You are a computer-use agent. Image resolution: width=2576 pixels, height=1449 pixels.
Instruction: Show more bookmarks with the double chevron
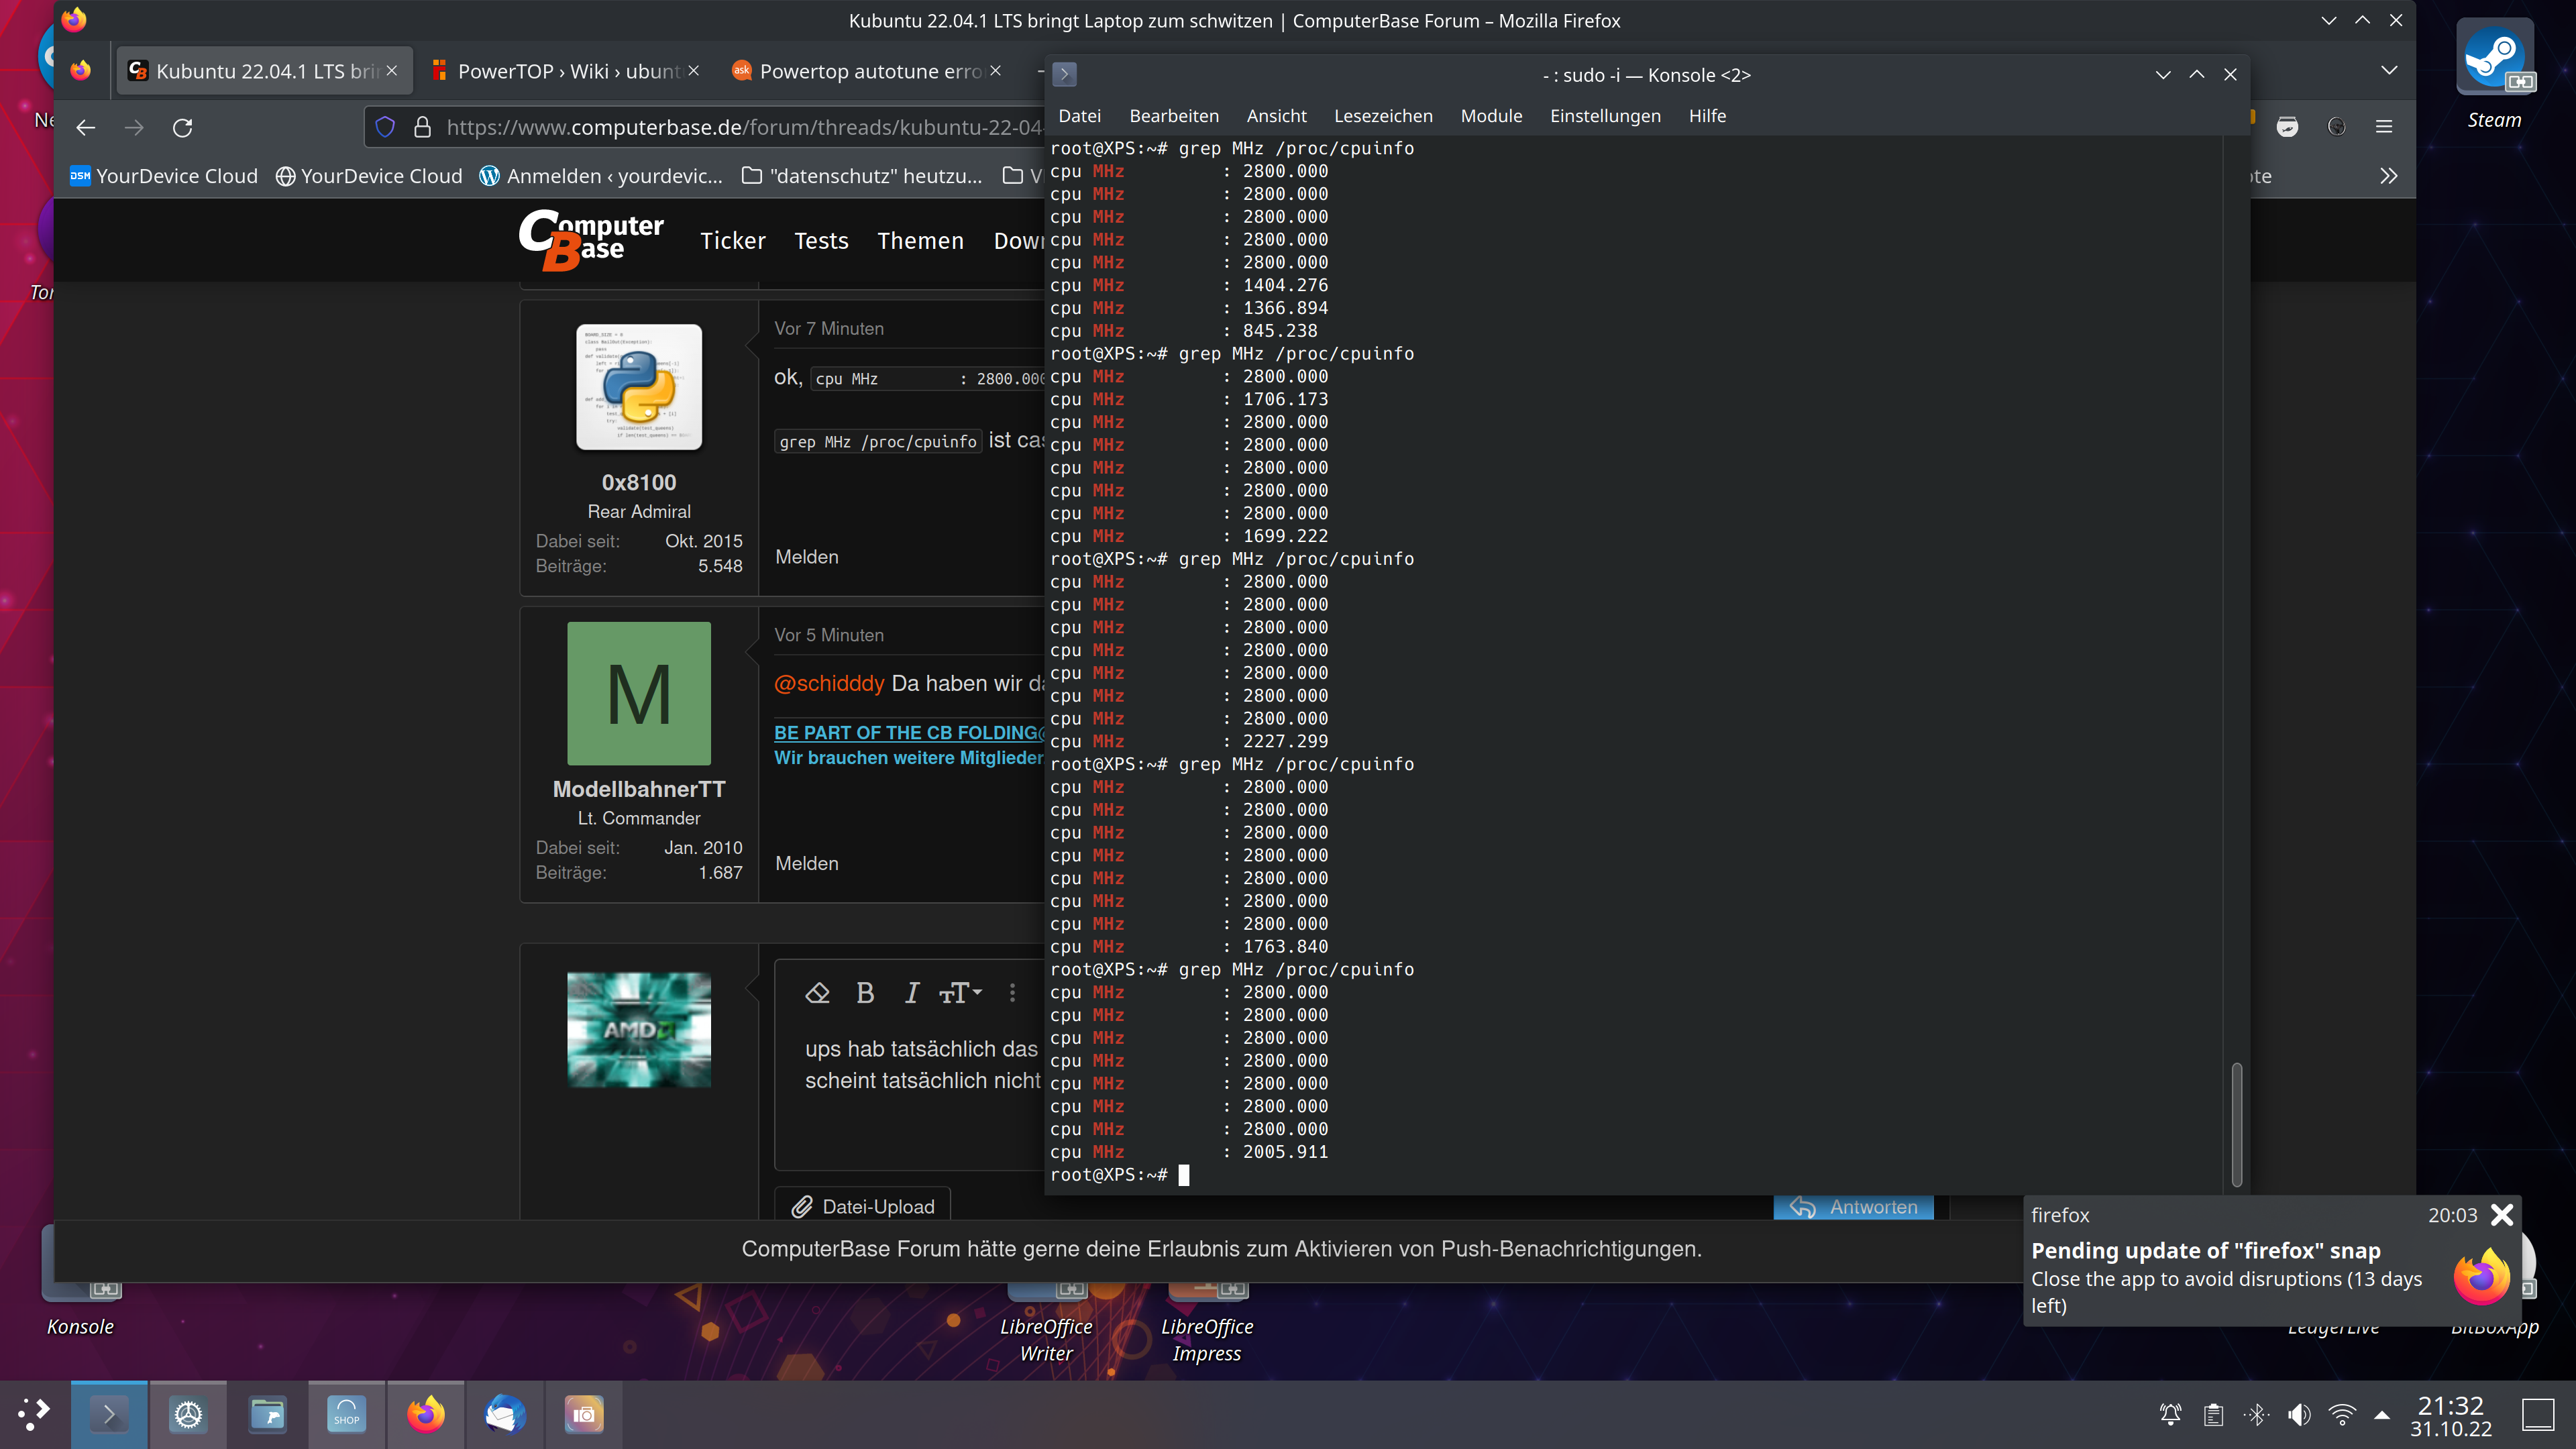pyautogui.click(x=2388, y=176)
